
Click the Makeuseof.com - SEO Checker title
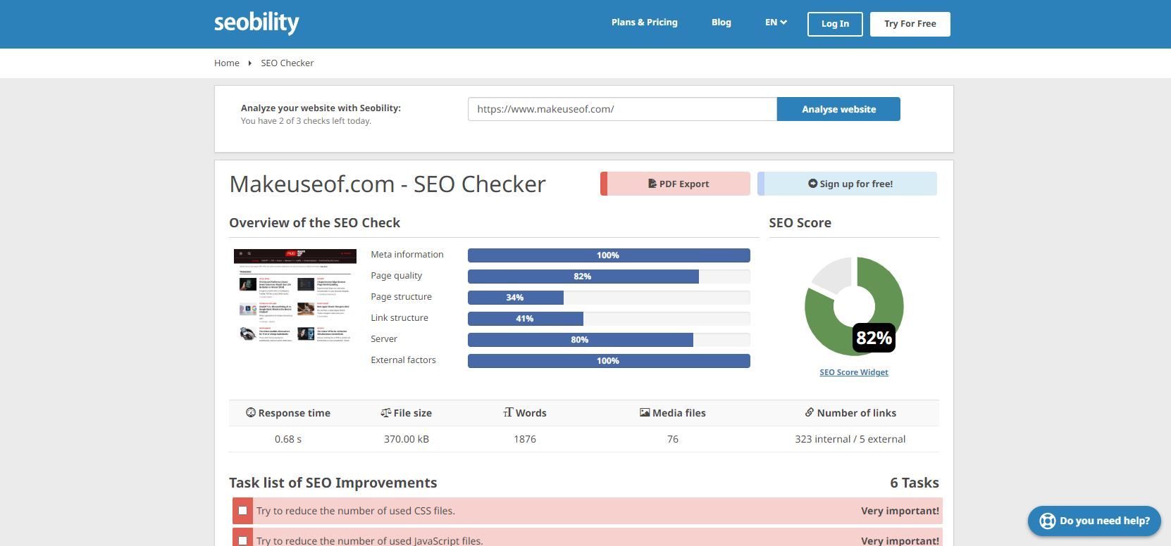(388, 184)
